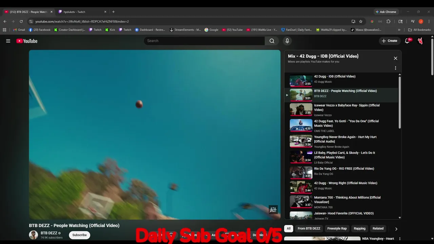
Task: Open the Wawa TikTok bookmark
Action: pyautogui.click(x=366, y=30)
